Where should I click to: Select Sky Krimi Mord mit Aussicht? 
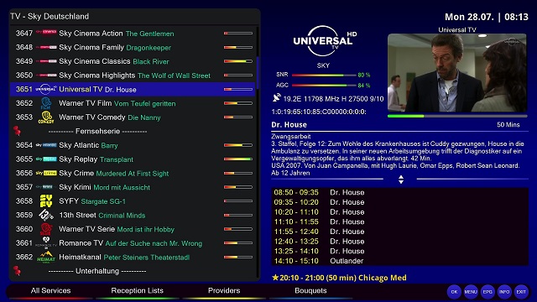[133, 187]
